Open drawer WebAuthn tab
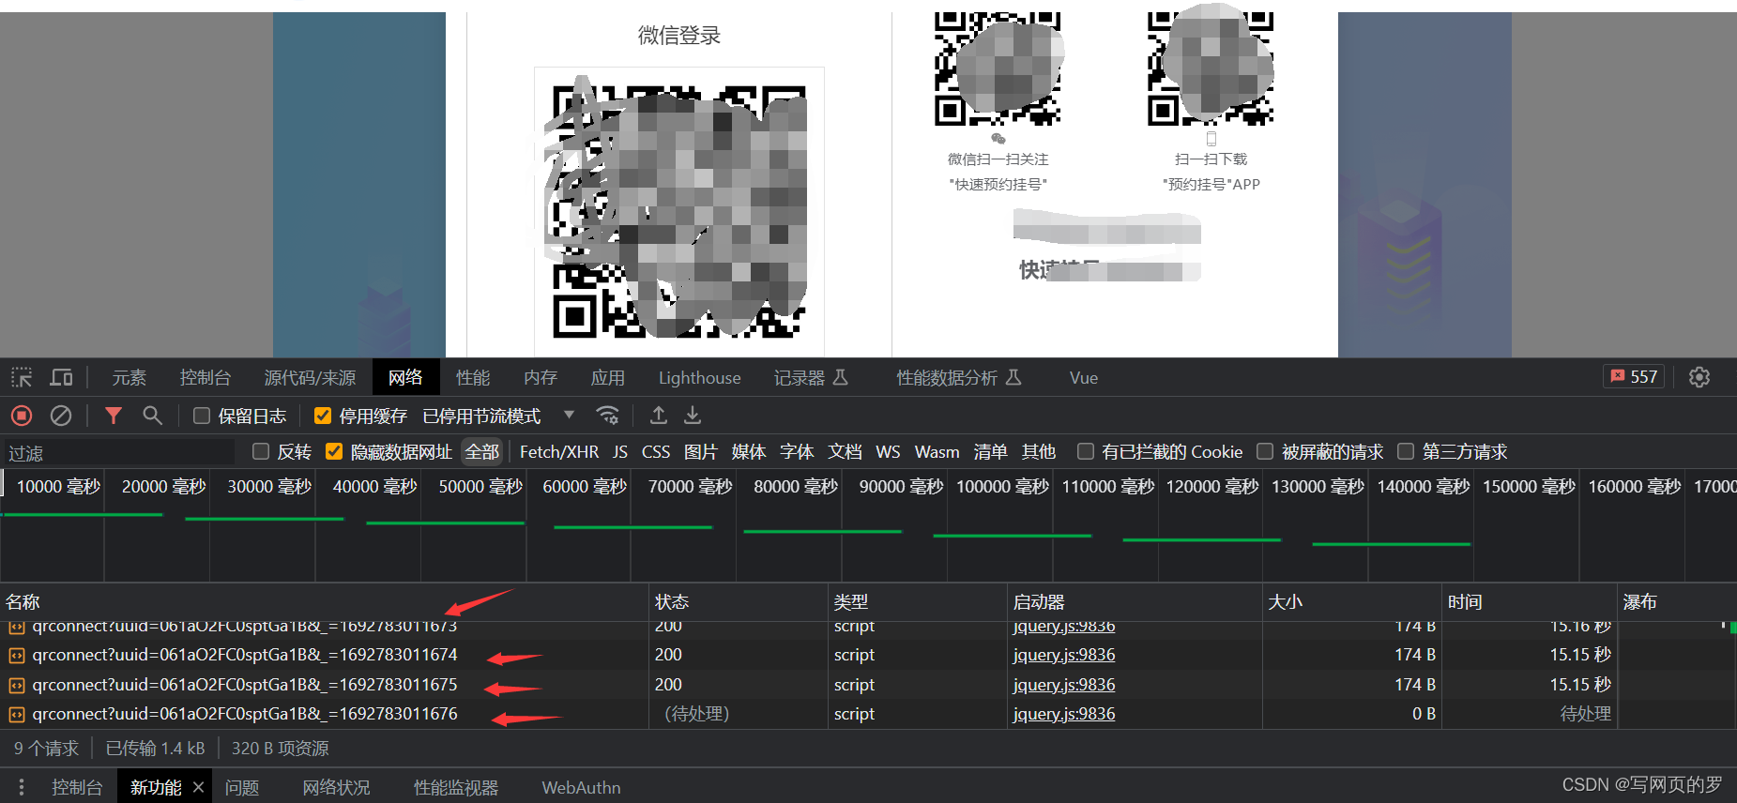Viewport: 1737px width, 803px height. 581,787
